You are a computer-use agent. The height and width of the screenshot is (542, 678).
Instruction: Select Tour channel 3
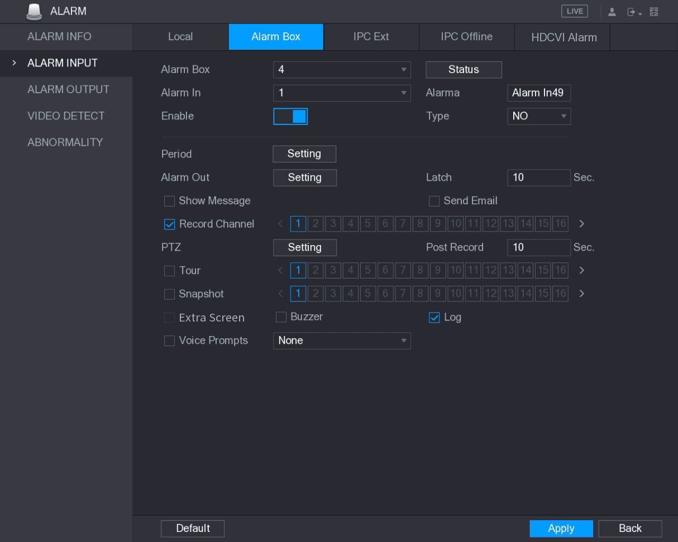(x=333, y=271)
